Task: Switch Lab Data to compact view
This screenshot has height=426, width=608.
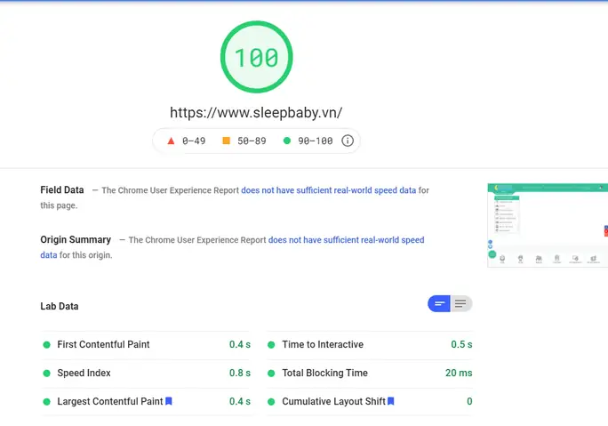Action: tap(439, 303)
